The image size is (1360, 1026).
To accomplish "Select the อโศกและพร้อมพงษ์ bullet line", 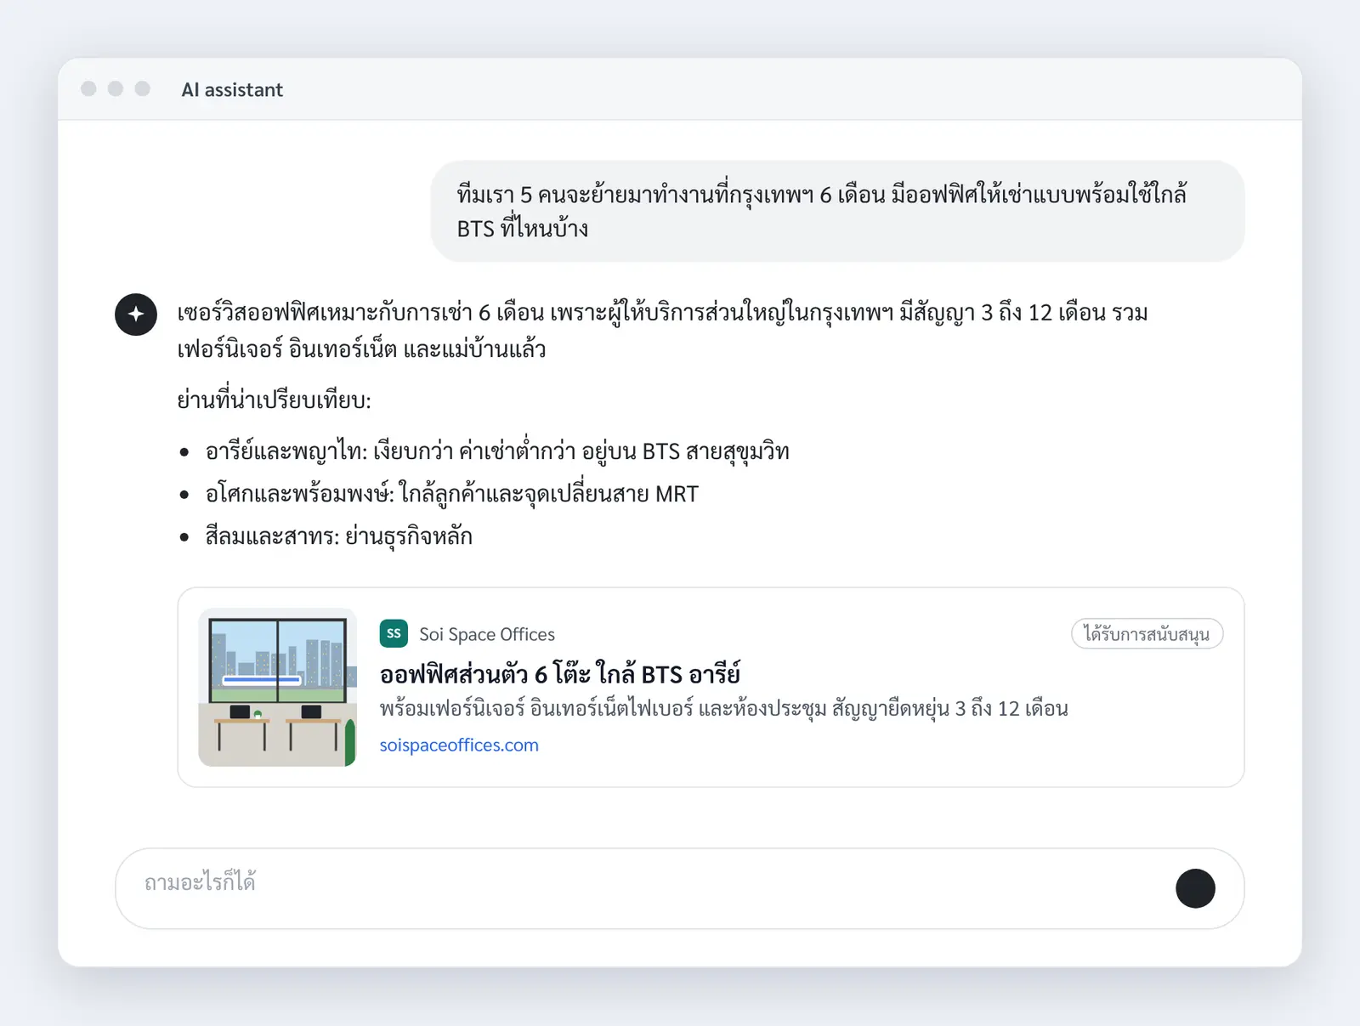I will pyautogui.click(x=452, y=494).
